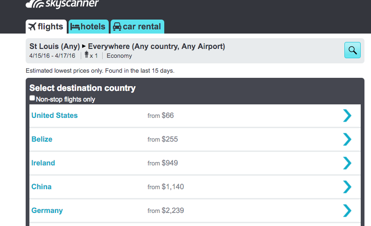Image resolution: width=371 pixels, height=226 pixels.
Task: Switch to the hotels tab
Action: tap(89, 27)
